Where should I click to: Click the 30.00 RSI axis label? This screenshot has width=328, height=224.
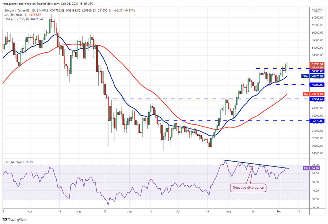(x=315, y=199)
